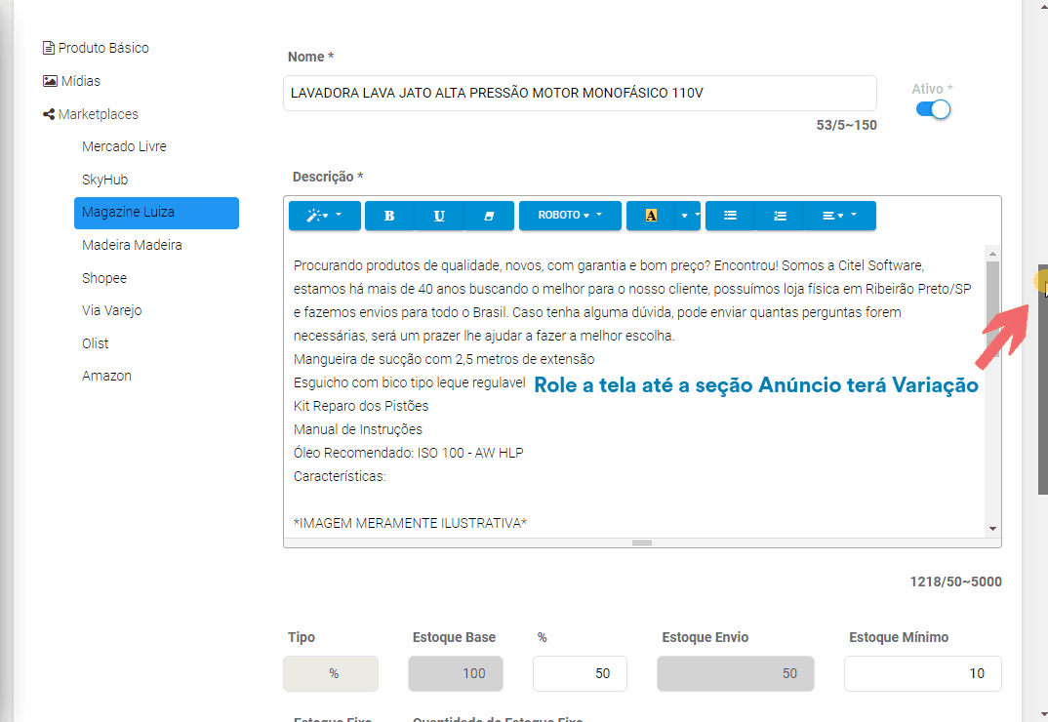Insert an unordered bullet list
This screenshot has width=1048, height=722.
(730, 216)
